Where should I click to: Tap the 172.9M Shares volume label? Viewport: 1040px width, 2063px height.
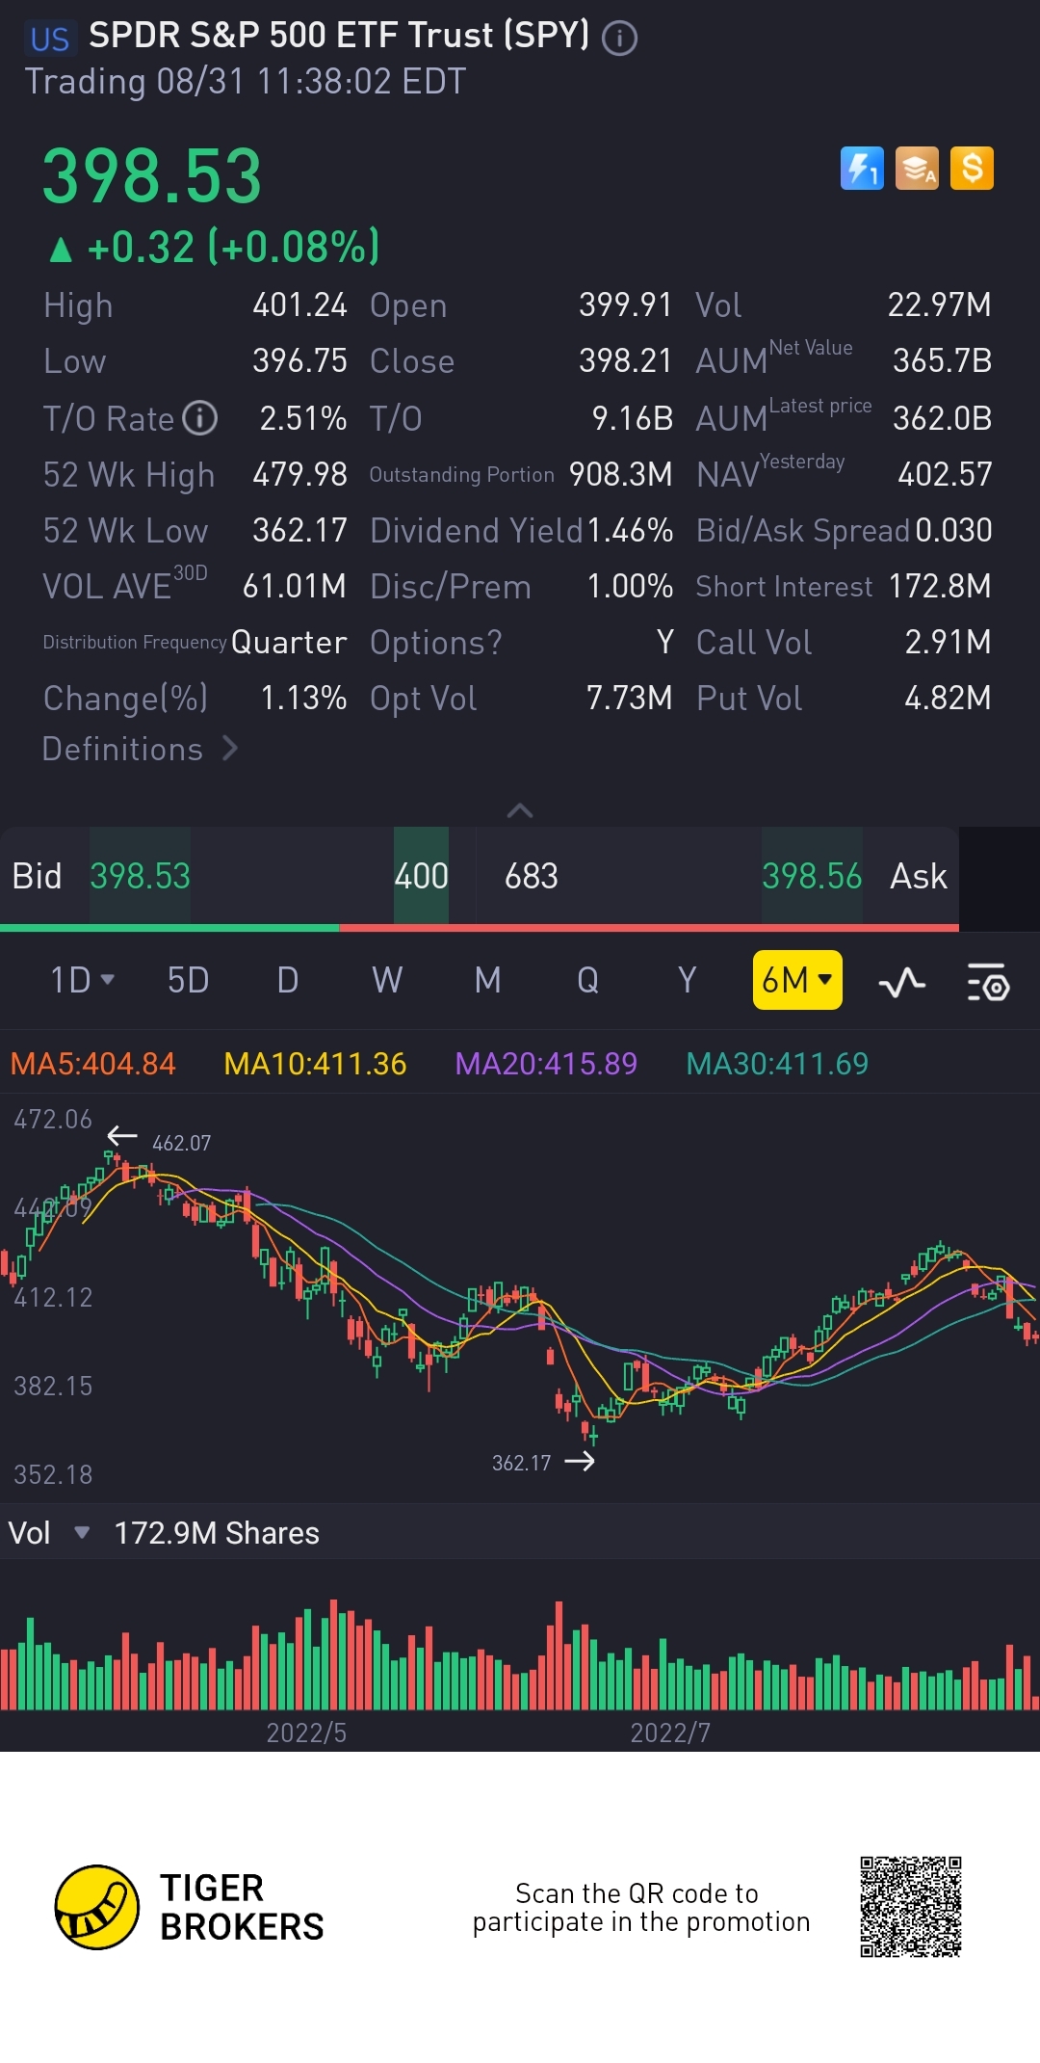point(217,1532)
